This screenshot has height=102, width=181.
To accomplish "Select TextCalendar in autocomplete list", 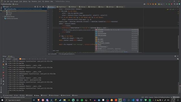I will tap(117, 33).
